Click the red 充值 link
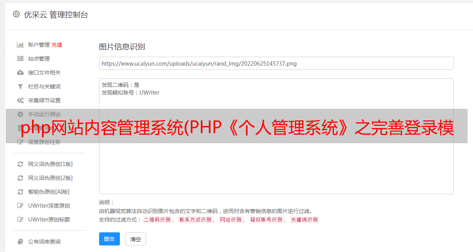 coord(57,45)
